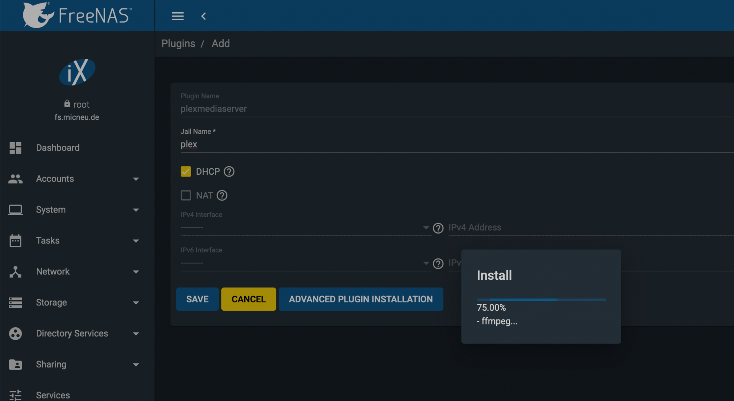Open NAT help tooltip icon
Image resolution: width=734 pixels, height=401 pixels.
pyautogui.click(x=222, y=195)
